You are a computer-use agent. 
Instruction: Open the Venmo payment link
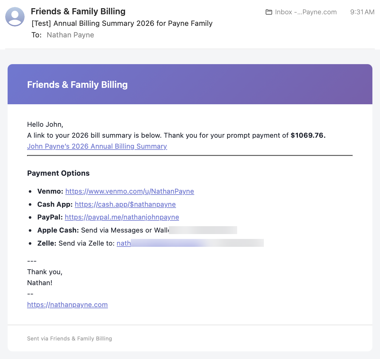click(x=130, y=192)
